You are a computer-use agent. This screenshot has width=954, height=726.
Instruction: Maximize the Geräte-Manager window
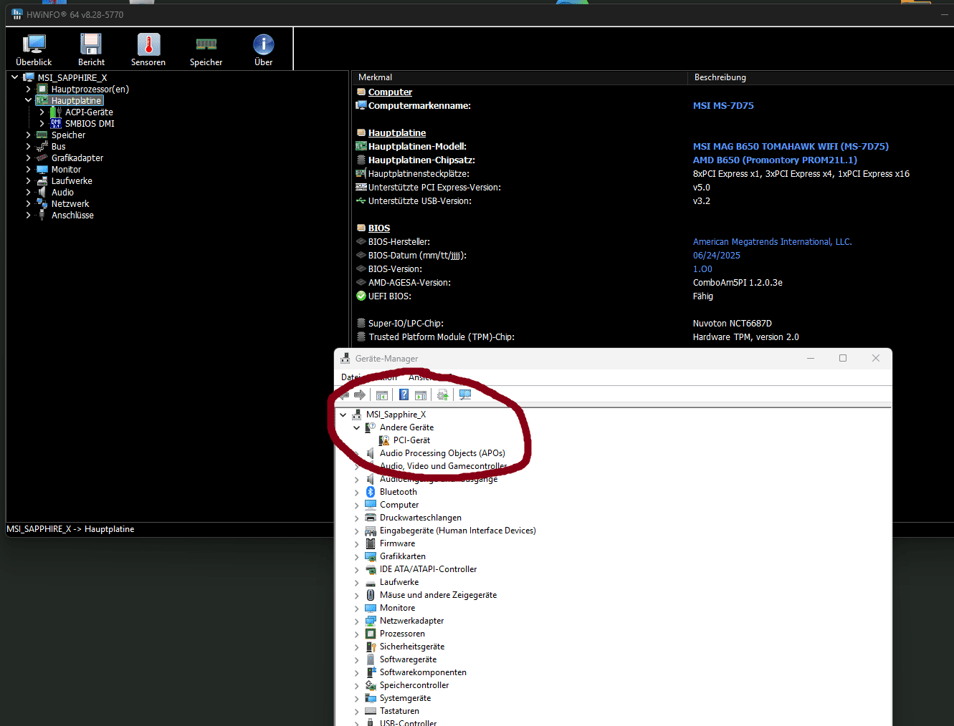843,358
